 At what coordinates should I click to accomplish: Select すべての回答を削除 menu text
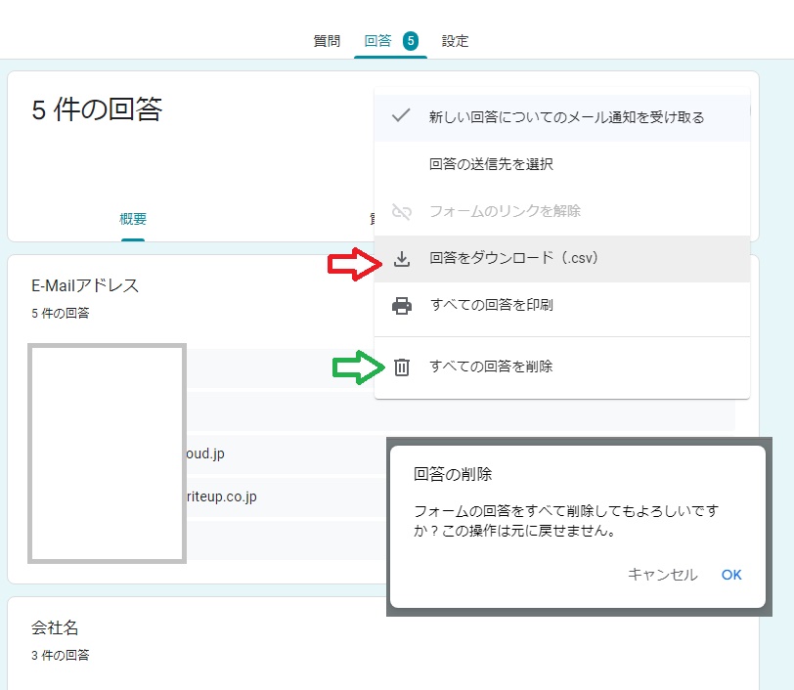[x=491, y=367]
